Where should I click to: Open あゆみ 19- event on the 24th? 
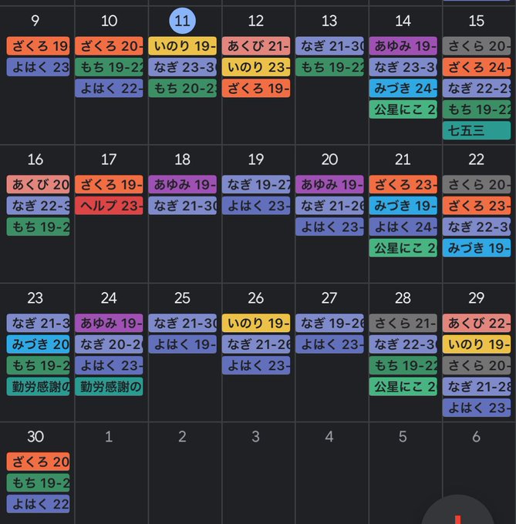tap(109, 323)
